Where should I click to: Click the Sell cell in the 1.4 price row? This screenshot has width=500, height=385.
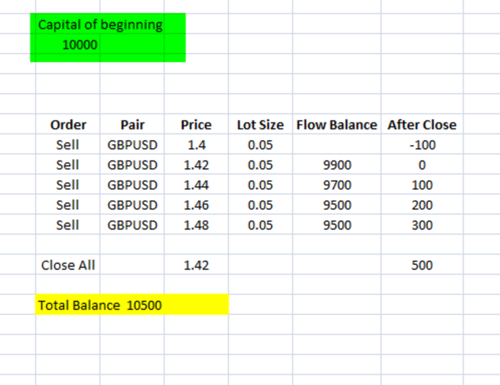click(68, 145)
